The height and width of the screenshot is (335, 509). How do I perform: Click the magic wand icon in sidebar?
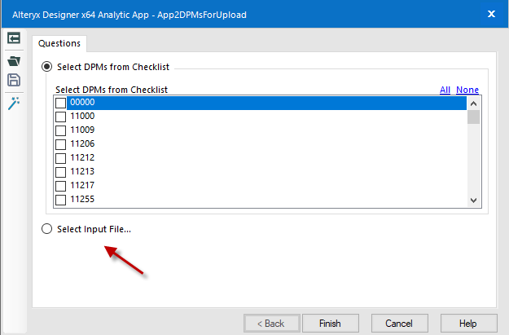tap(14, 103)
